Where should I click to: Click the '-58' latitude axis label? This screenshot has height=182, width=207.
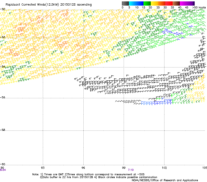[3, 130]
